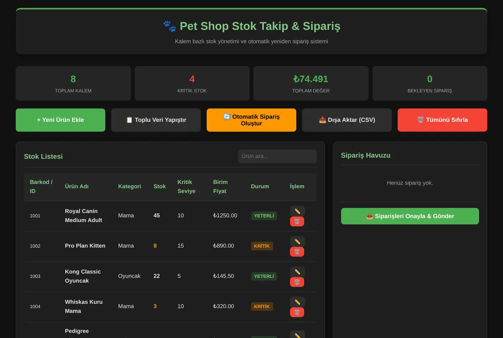Viewport: 503px width, 338px height.
Task: Click the Yeni Ürün Ekle button
Action: pyautogui.click(x=60, y=120)
